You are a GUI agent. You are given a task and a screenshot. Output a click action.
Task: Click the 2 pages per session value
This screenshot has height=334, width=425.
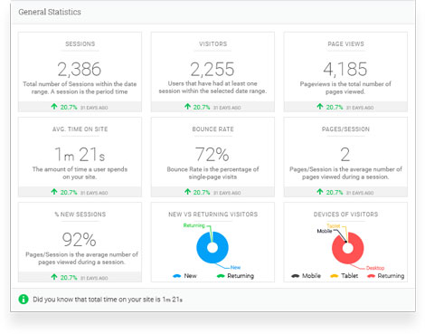[x=345, y=155]
